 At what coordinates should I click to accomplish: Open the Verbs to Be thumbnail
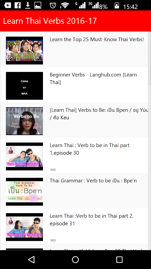pos(24,121)
